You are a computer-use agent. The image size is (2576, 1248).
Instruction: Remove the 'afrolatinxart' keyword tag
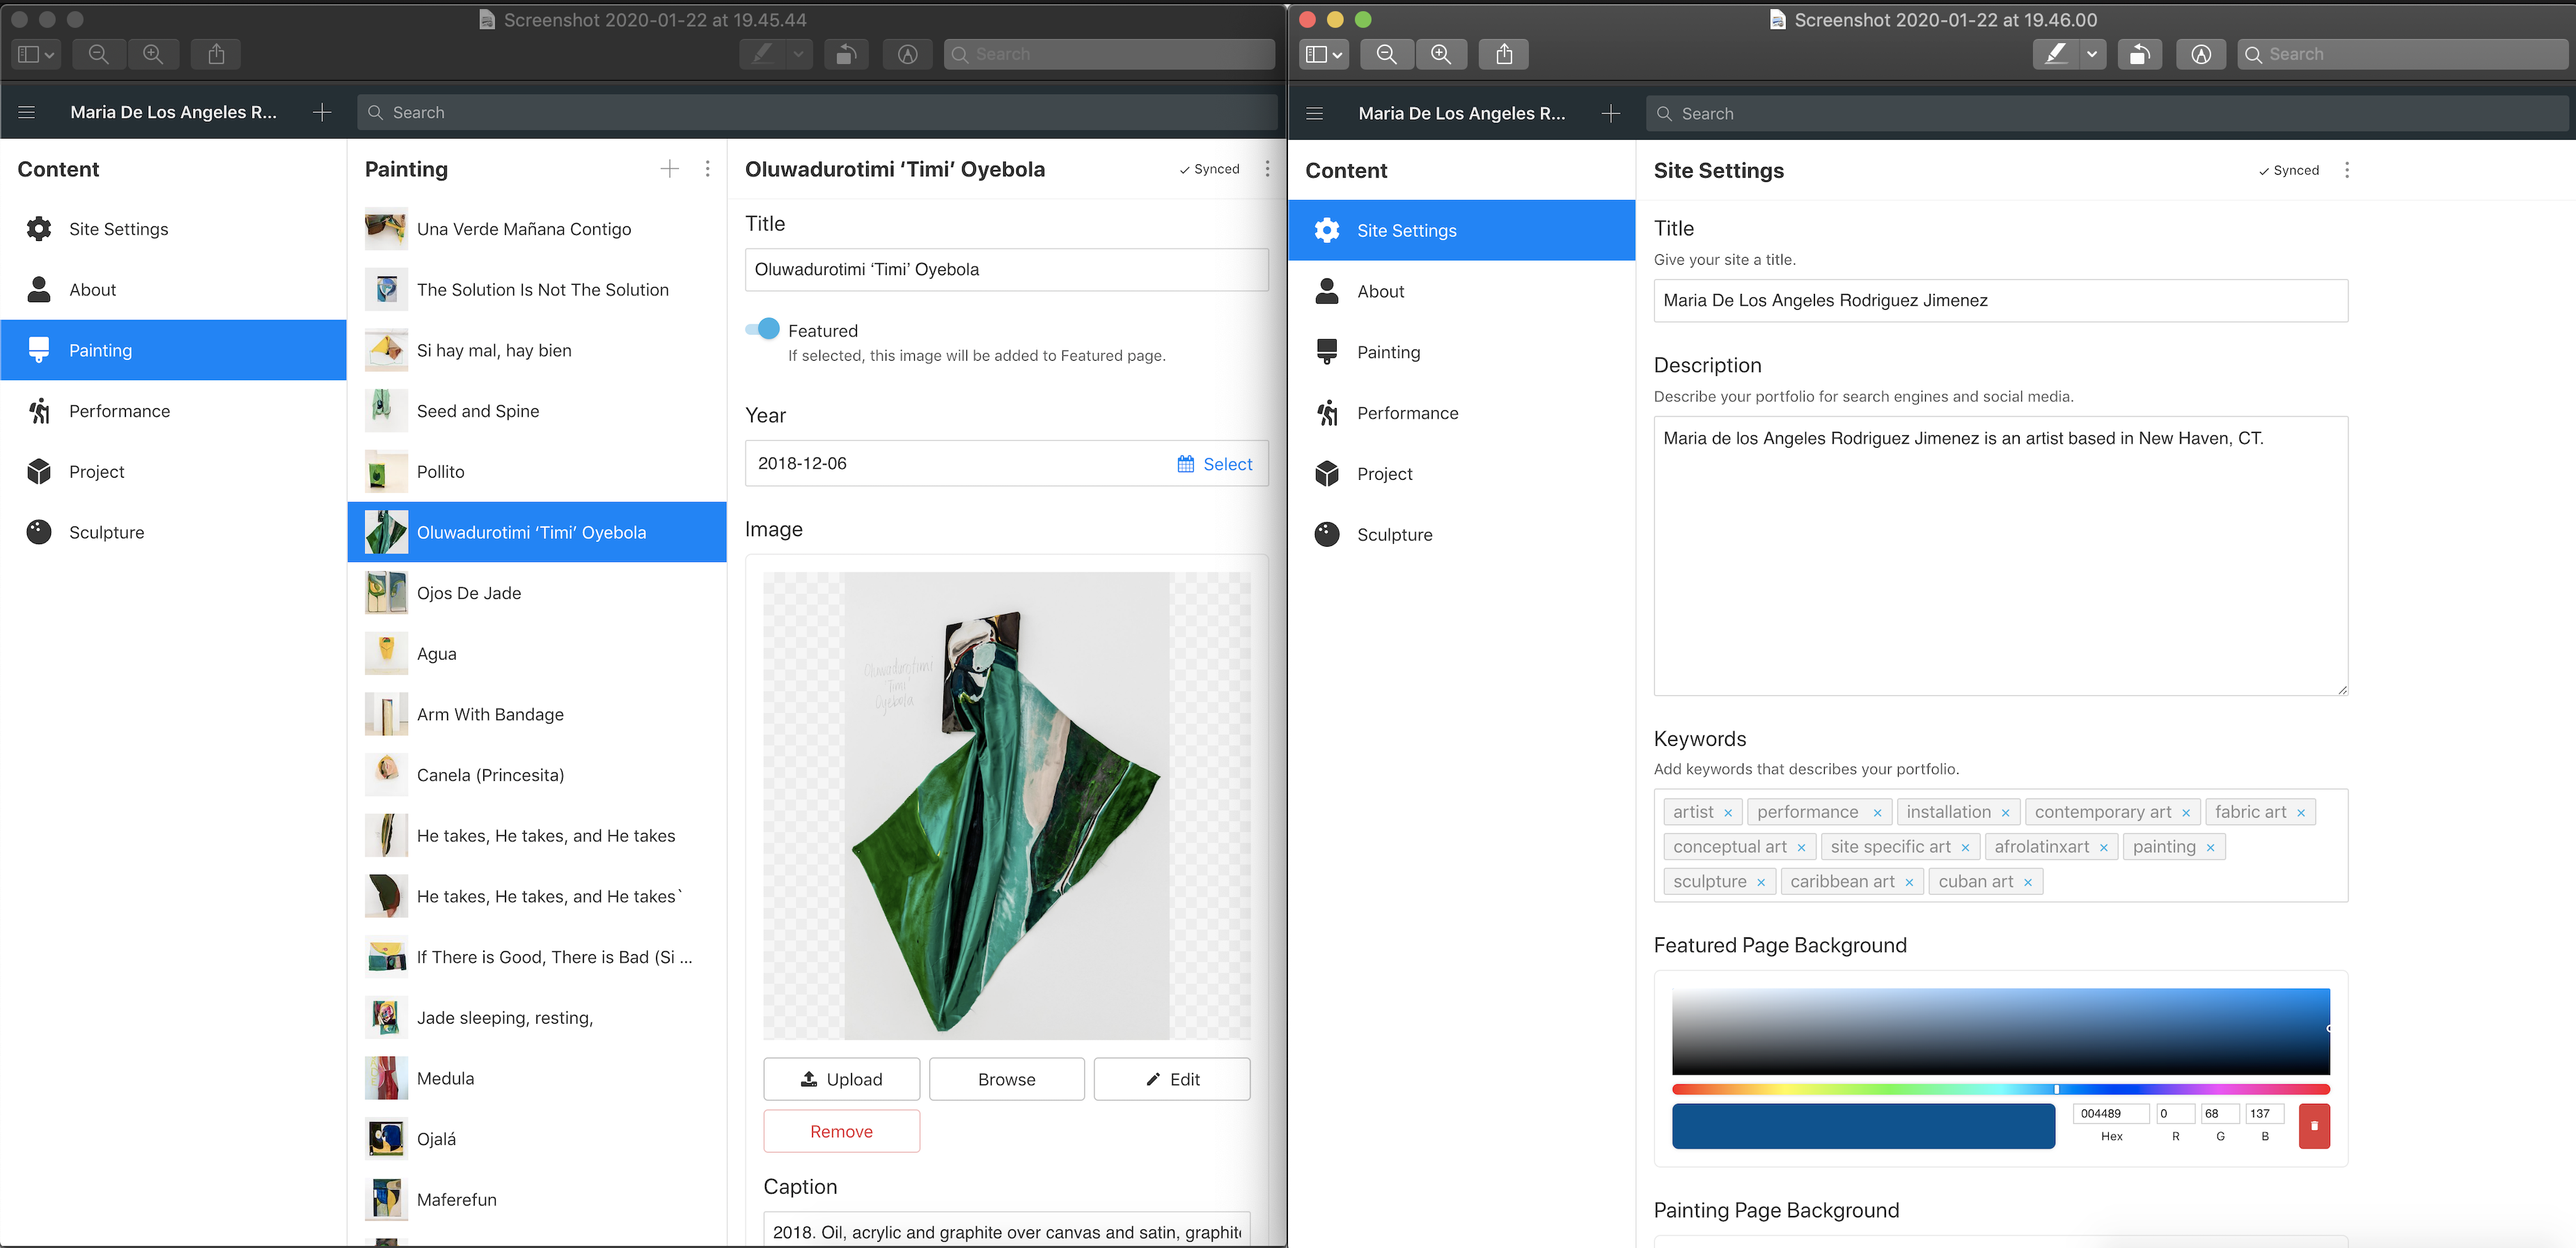tap(2103, 848)
